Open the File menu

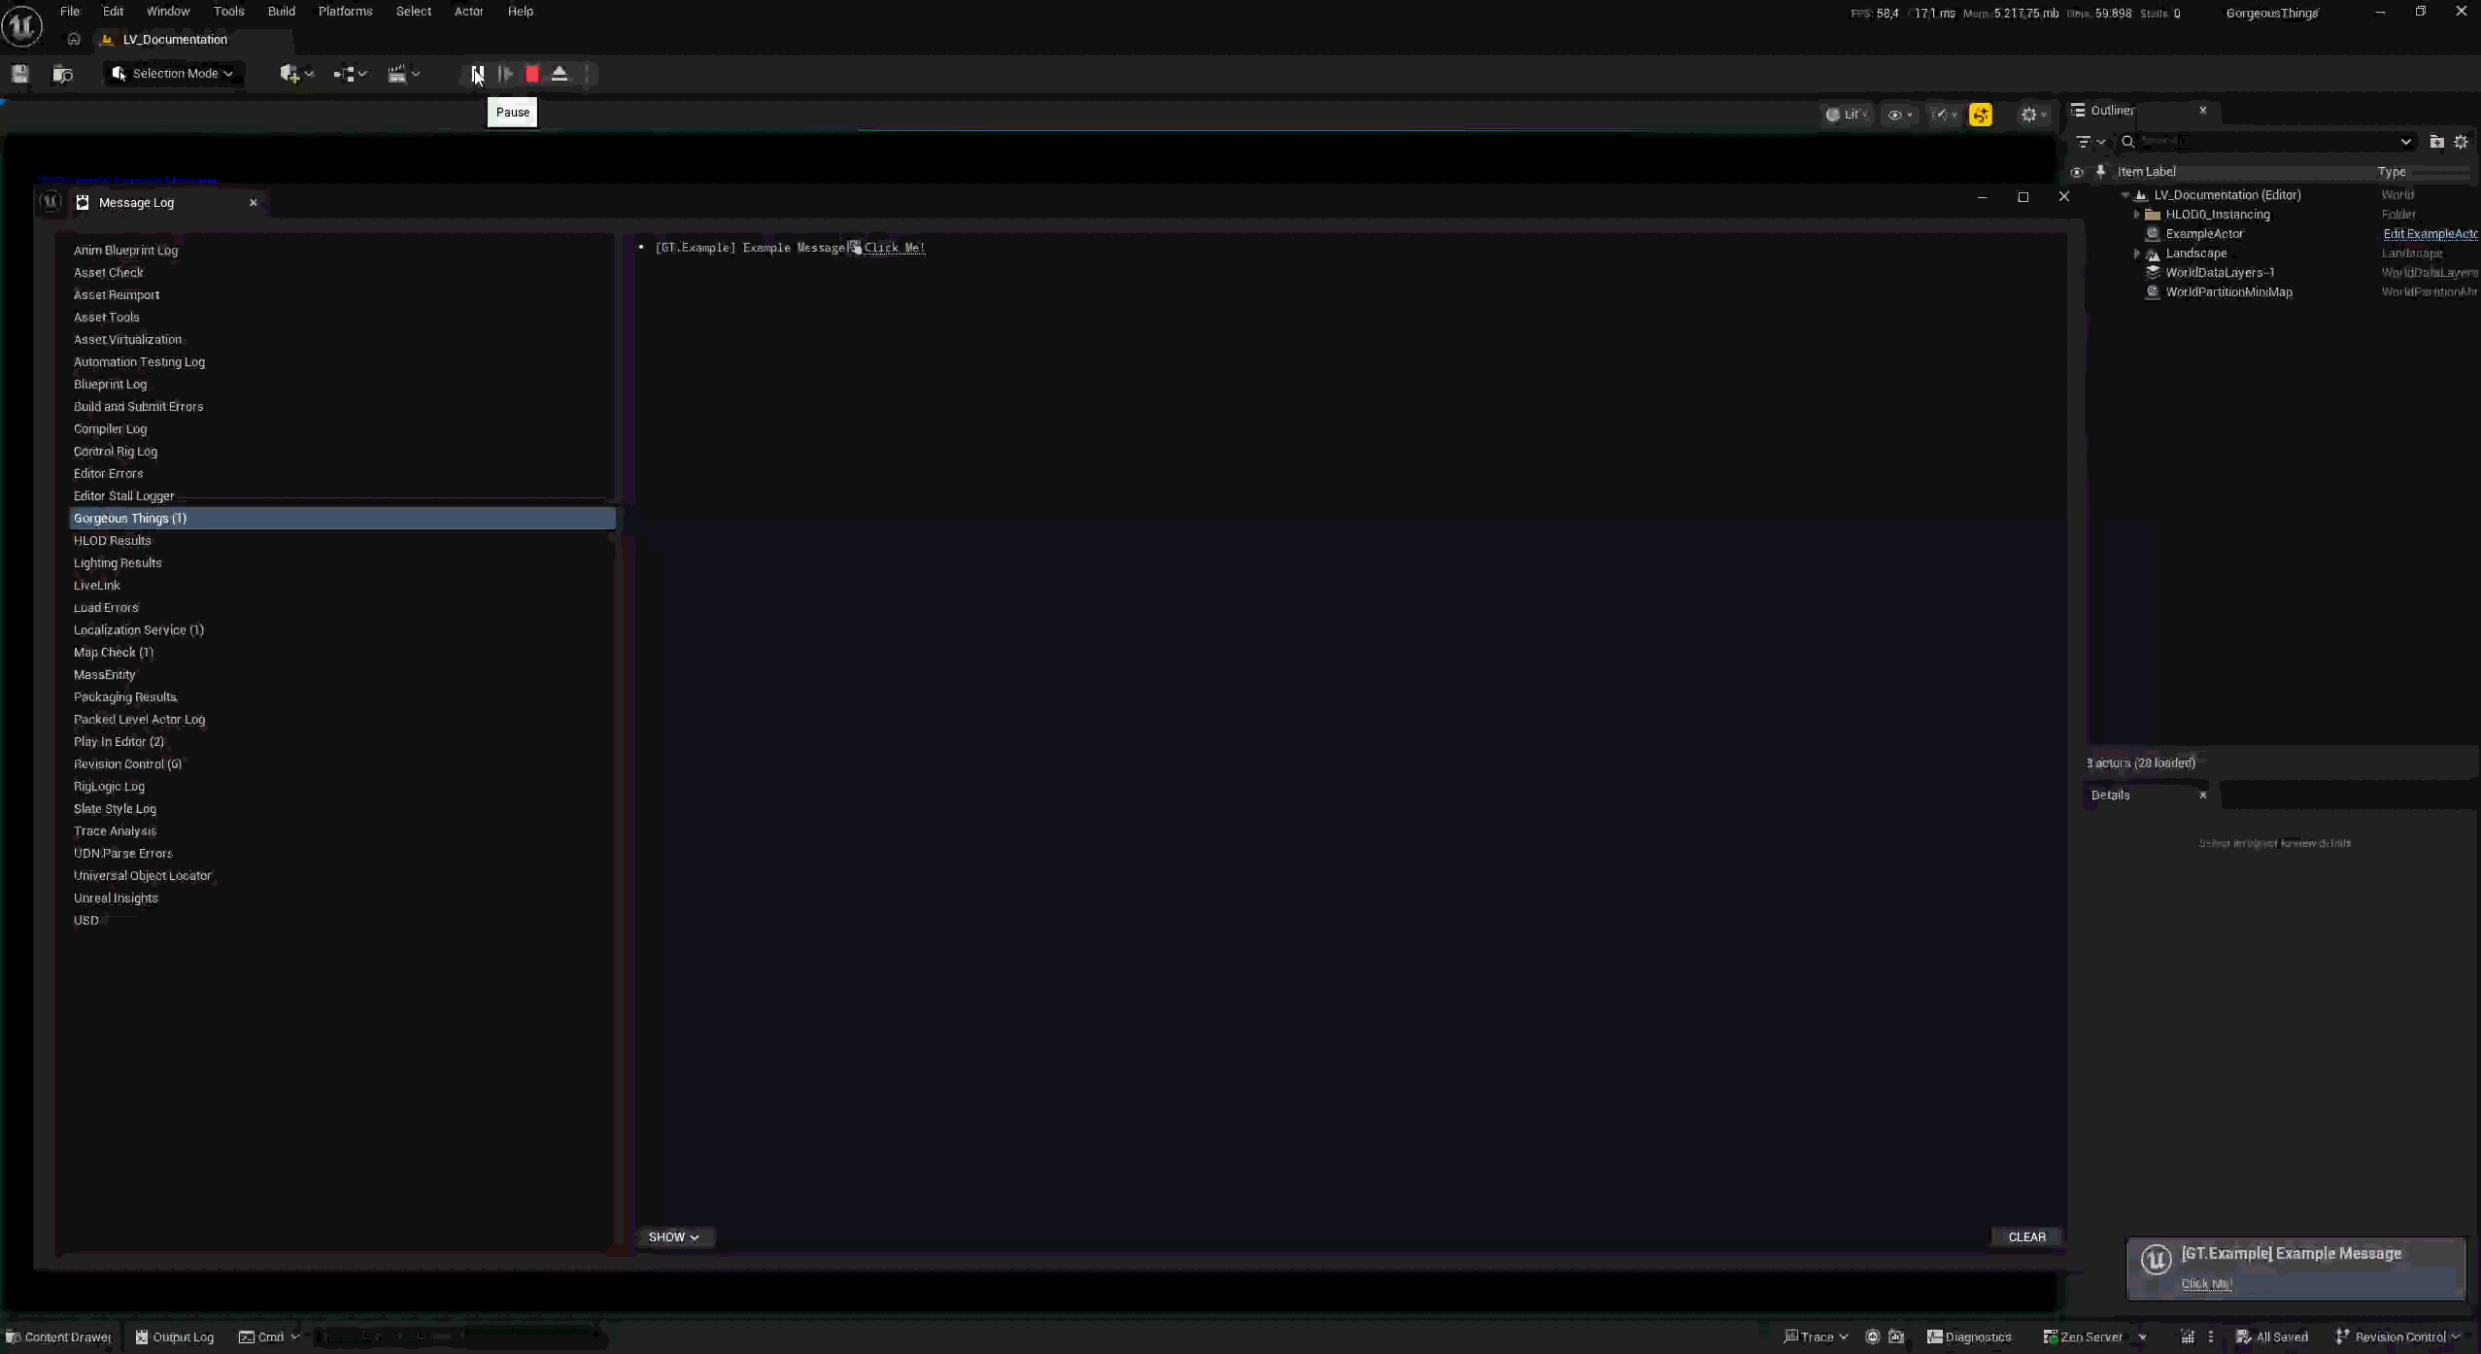70,12
